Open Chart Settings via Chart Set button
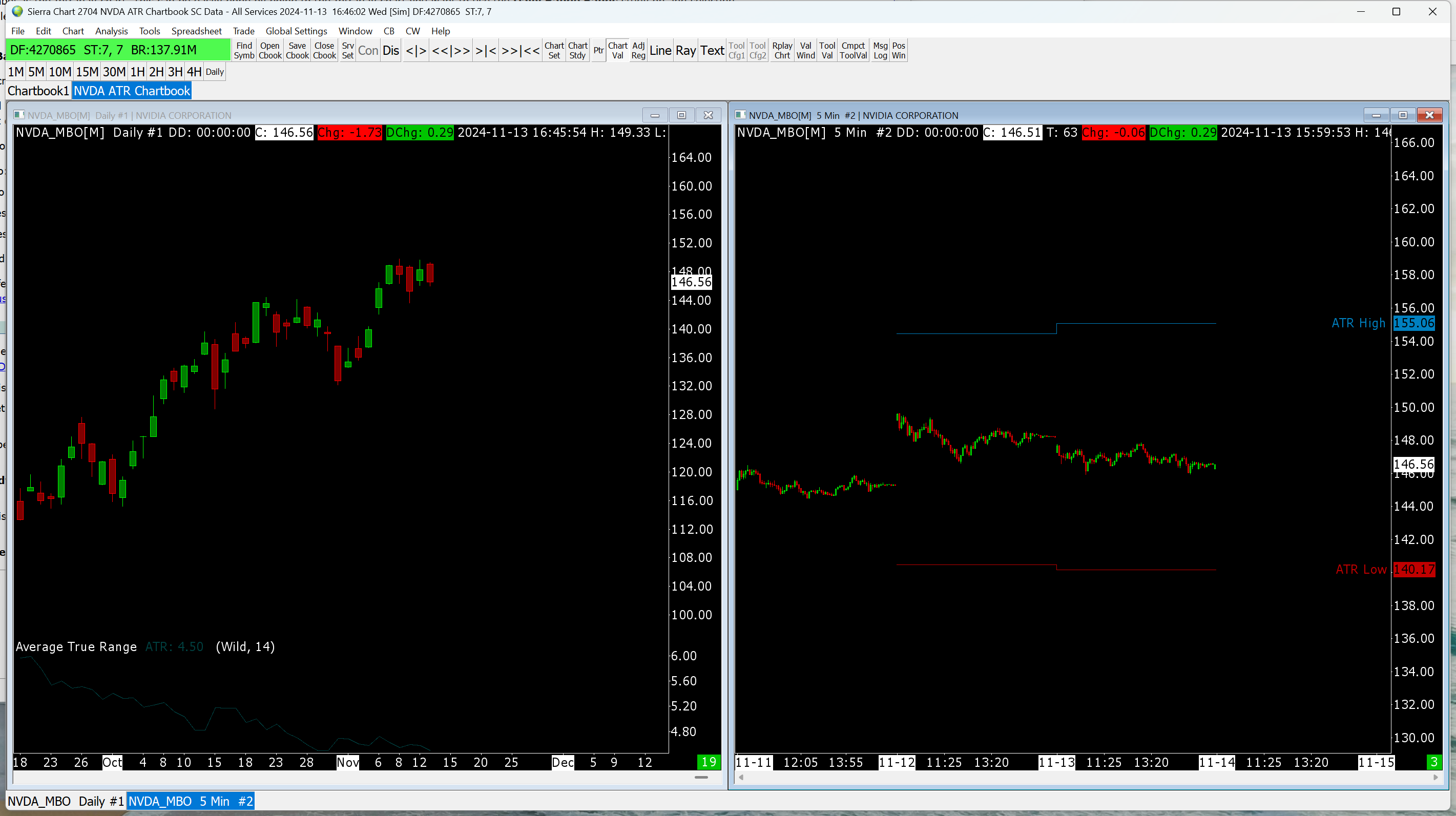This screenshot has height=816, width=1456. coord(553,50)
